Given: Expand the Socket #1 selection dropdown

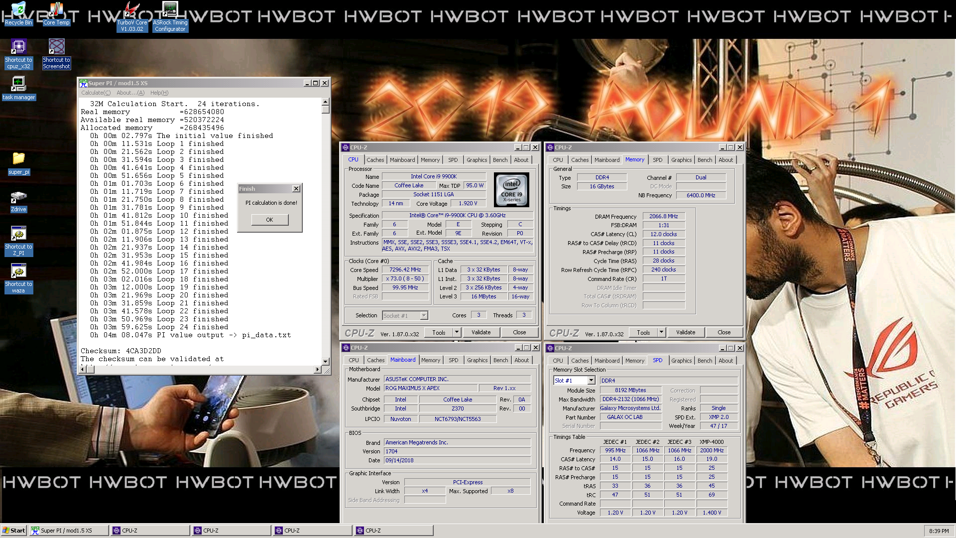Looking at the screenshot, I should (424, 315).
